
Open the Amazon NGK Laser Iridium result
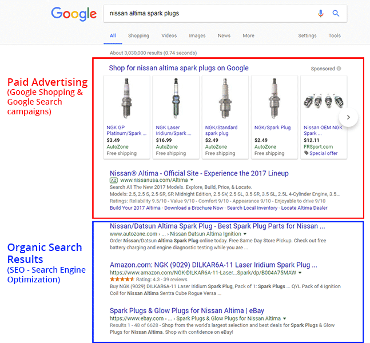213,265
